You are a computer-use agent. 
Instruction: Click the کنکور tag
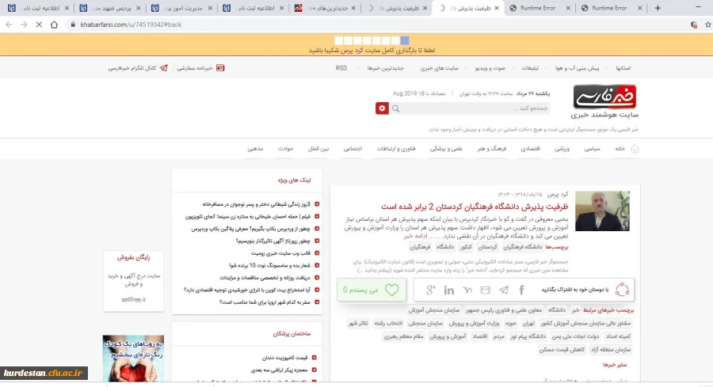tap(466, 247)
